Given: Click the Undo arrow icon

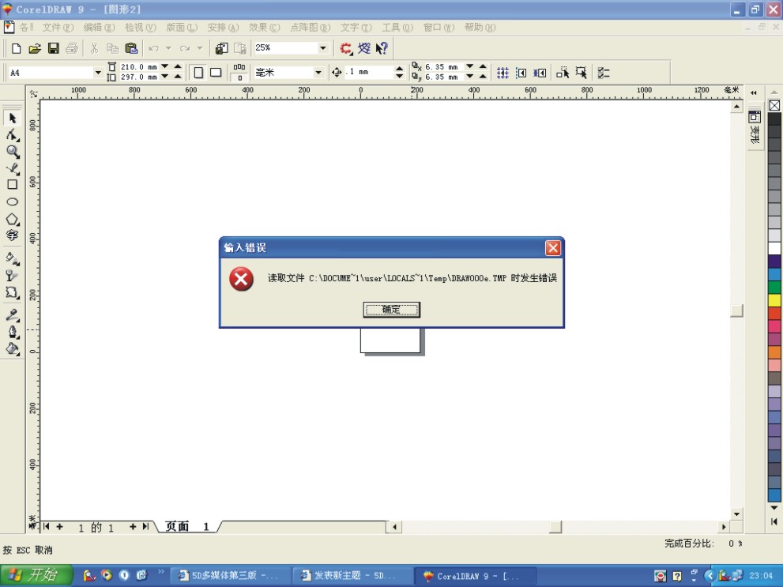Looking at the screenshot, I should (x=153, y=48).
